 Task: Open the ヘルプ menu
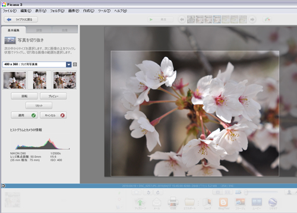[x=121, y=11]
